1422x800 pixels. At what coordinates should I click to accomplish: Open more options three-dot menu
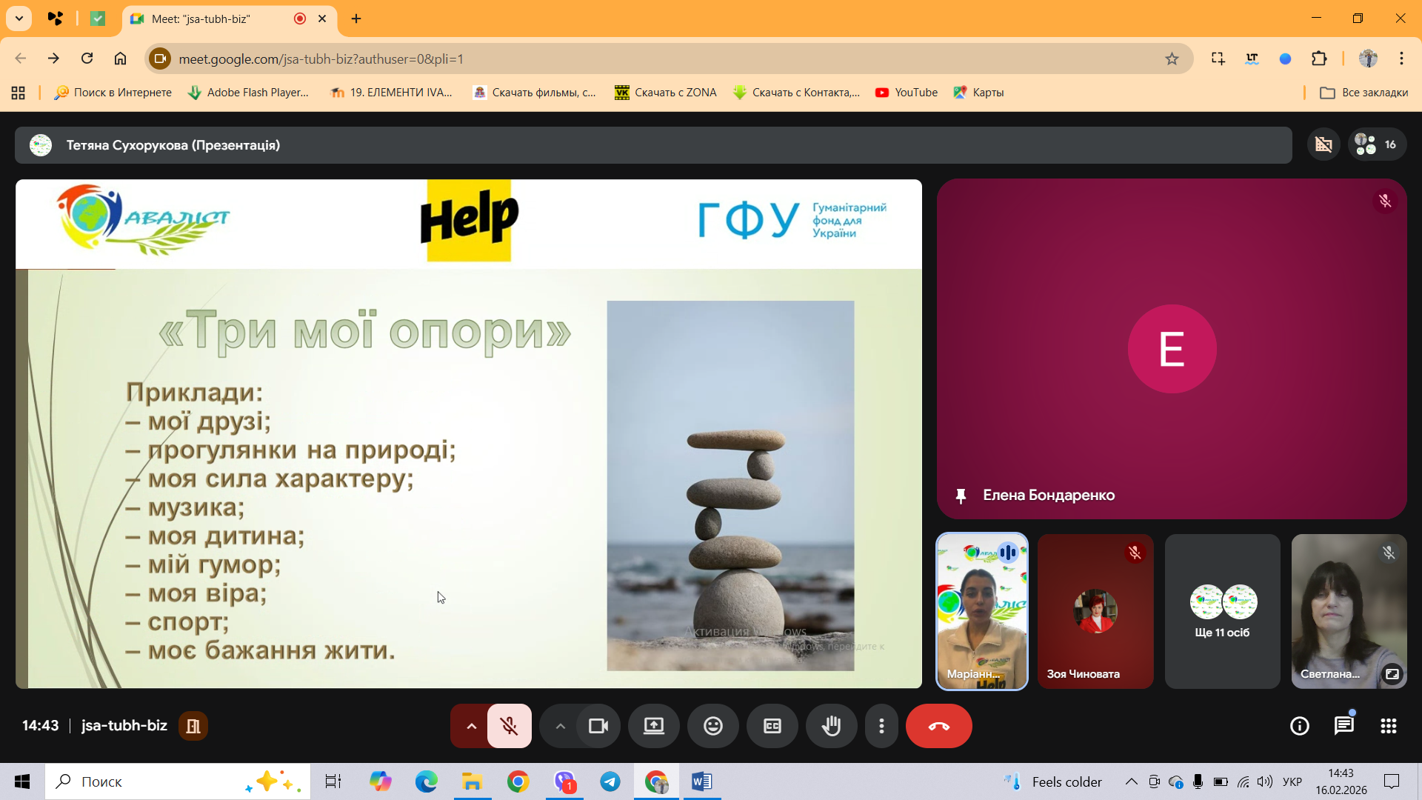pos(881,726)
